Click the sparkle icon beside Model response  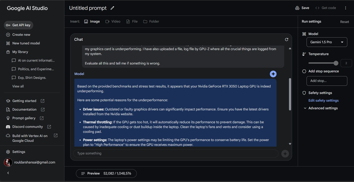[273, 74]
